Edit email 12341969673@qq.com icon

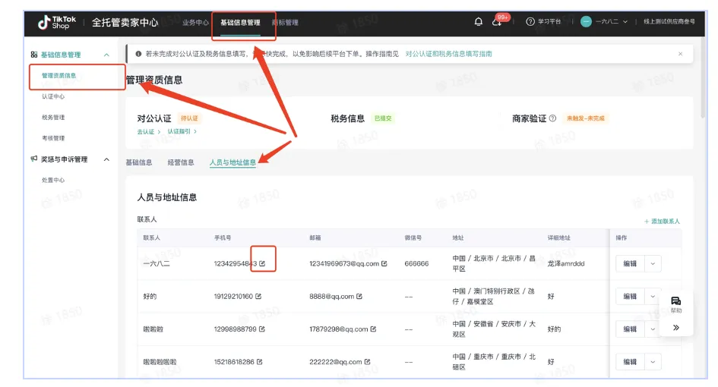point(384,263)
